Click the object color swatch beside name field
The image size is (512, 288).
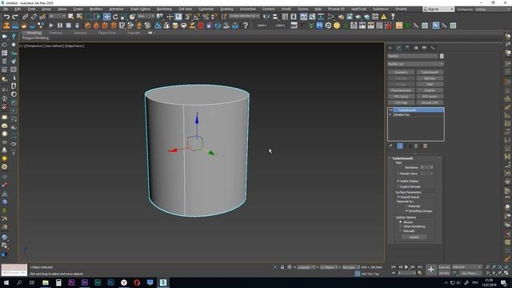442,56
